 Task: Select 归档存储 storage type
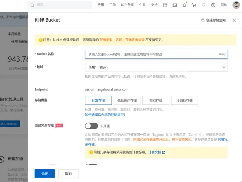click(x=156, y=100)
